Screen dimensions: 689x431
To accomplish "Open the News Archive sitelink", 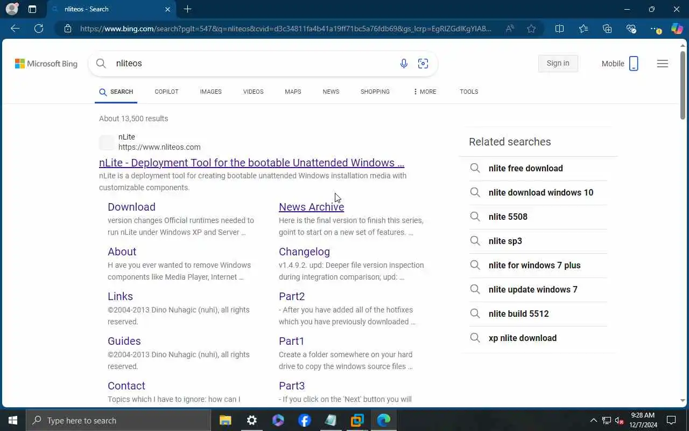I will [x=311, y=207].
